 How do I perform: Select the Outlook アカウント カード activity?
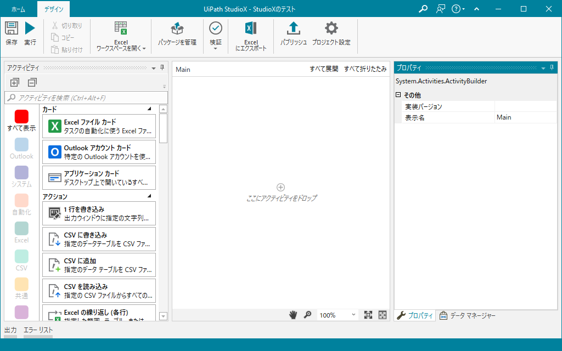pyautogui.click(x=99, y=152)
